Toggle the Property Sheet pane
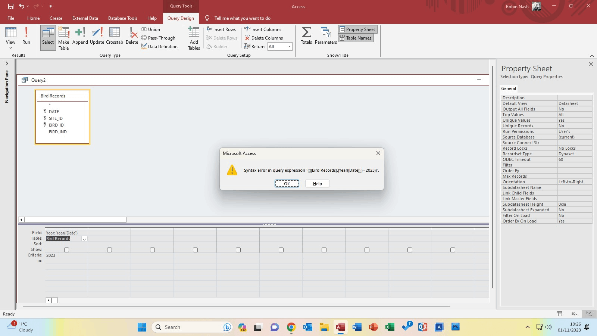This screenshot has width=597, height=336. pos(358,29)
